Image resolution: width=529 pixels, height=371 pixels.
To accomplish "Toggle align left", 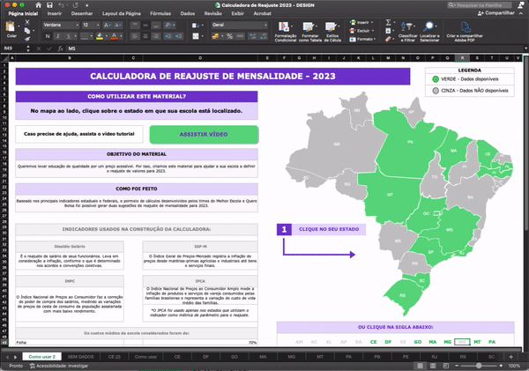I will (x=135, y=36).
